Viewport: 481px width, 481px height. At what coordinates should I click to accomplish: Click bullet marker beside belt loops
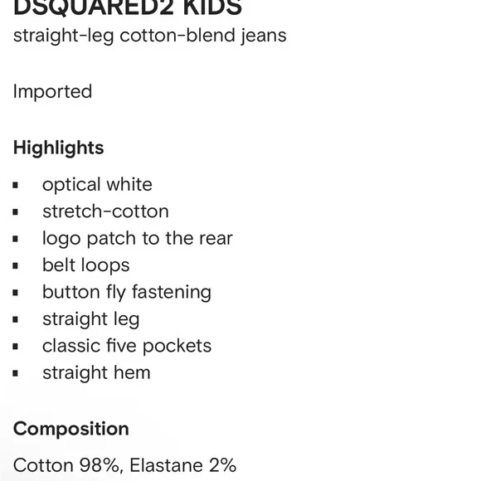pyautogui.click(x=15, y=265)
